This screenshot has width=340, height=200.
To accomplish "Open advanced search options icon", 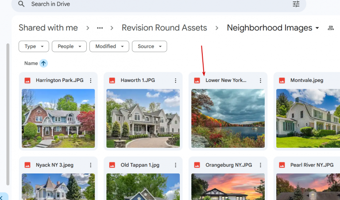I will point(296,4).
